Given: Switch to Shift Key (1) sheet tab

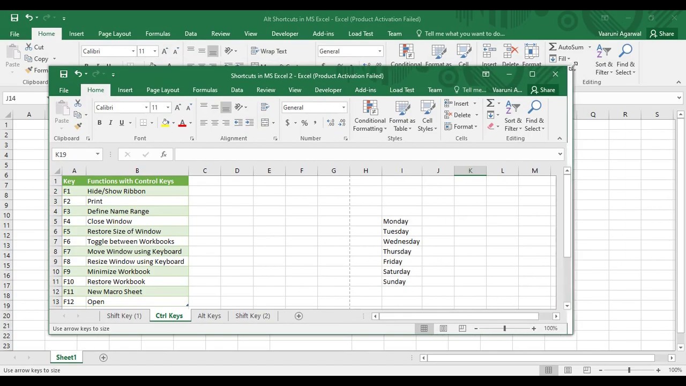Looking at the screenshot, I should tap(124, 316).
